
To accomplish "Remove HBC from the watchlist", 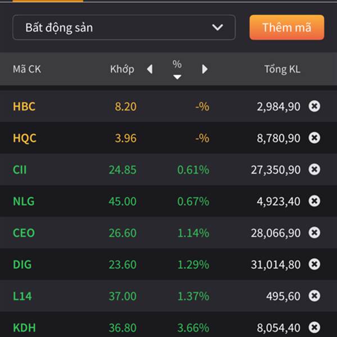I will click(314, 106).
